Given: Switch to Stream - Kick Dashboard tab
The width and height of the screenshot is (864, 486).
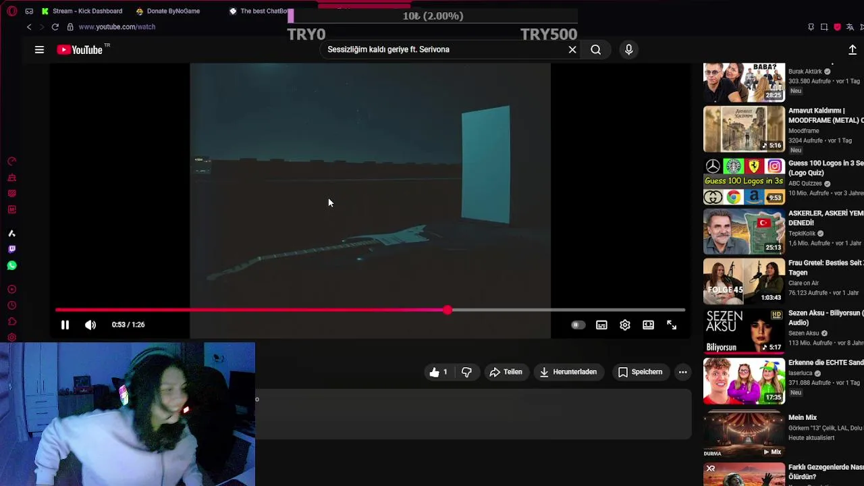Looking at the screenshot, I should tap(82, 11).
